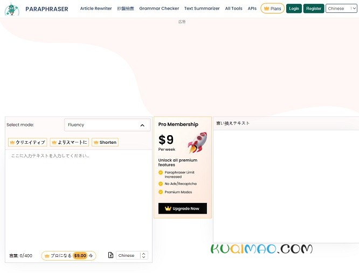
Task: Click the crown icon on よりスマートに button
Action: click(54, 143)
